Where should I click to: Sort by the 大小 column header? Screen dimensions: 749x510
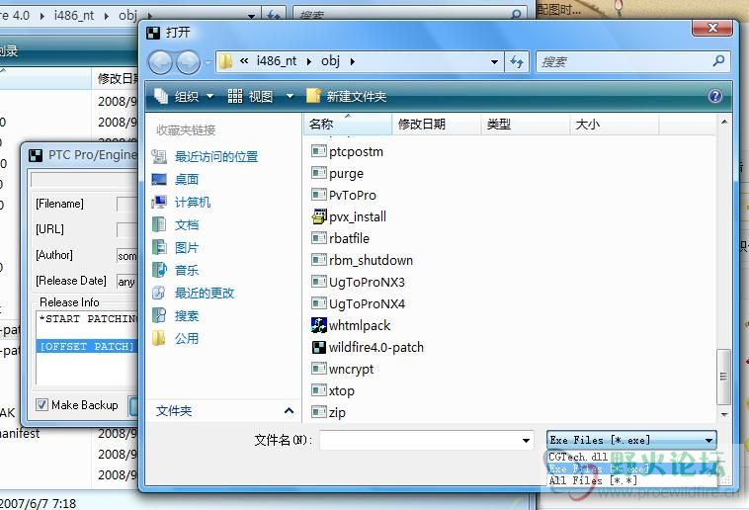tap(615, 125)
